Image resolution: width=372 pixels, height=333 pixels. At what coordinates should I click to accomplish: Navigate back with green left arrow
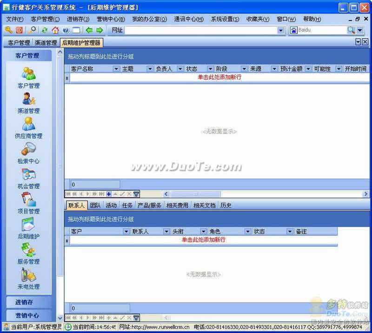coord(89,30)
